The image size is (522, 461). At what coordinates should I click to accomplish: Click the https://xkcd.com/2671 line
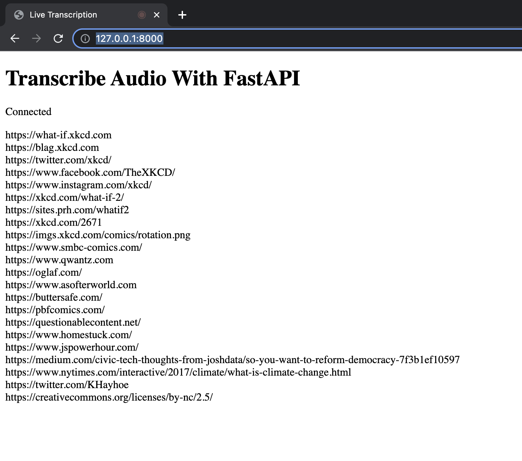pyautogui.click(x=53, y=222)
